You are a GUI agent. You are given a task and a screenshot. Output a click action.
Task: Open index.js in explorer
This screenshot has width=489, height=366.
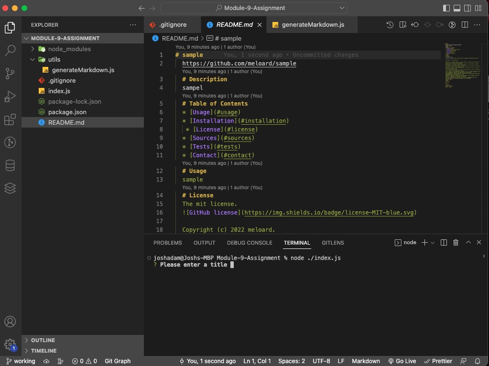pyautogui.click(x=83, y=91)
